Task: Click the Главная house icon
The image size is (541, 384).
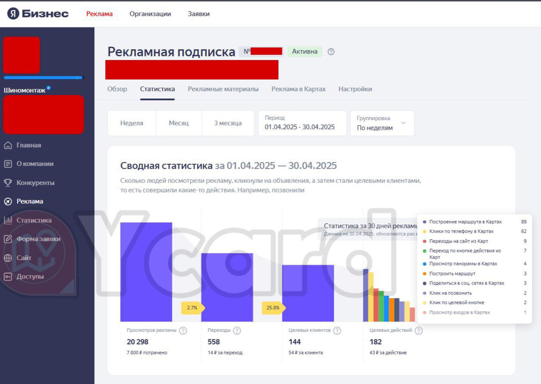Action: 8,145
